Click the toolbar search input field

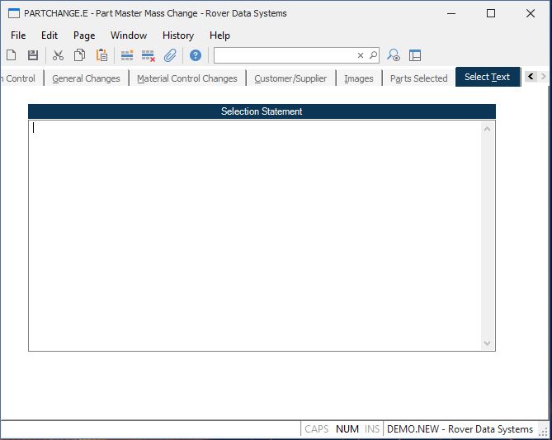pos(285,55)
